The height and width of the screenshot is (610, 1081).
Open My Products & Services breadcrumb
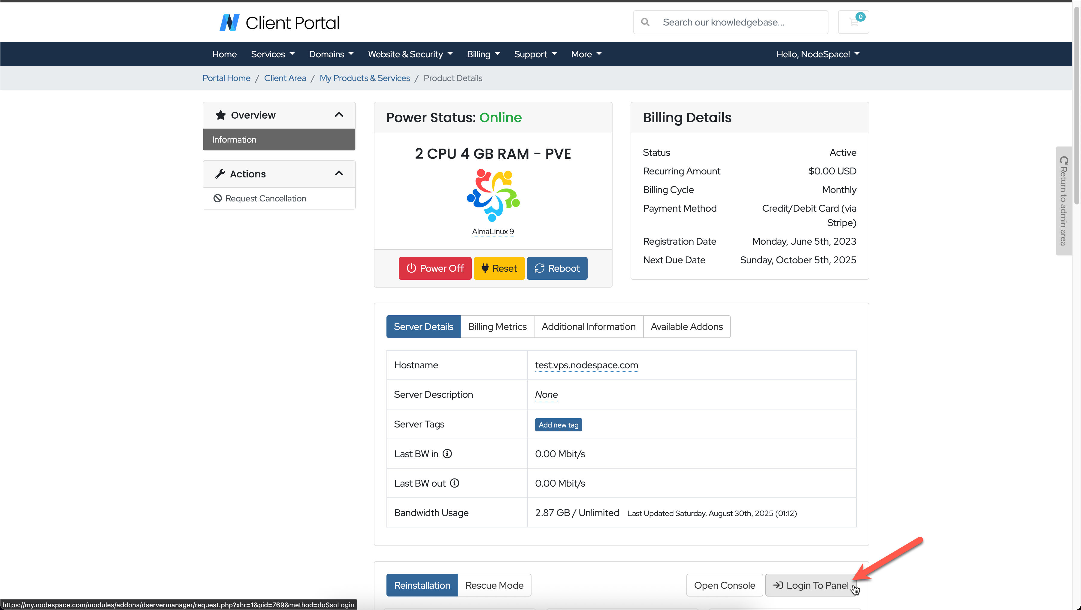(365, 78)
